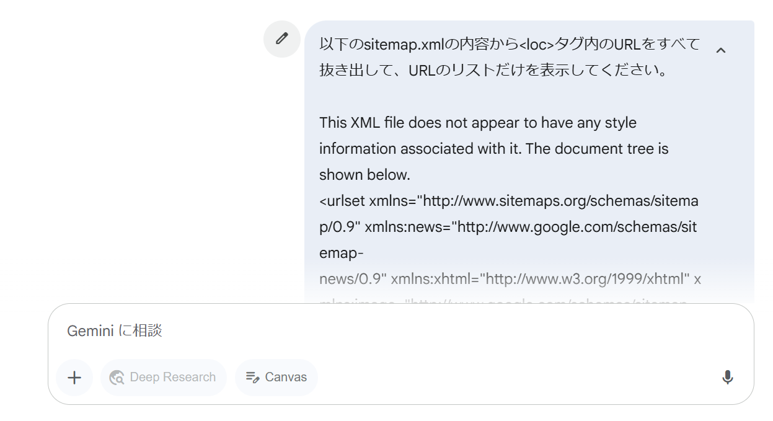Click the line "抜き出して、URLのリストだけを表示してください。"
Viewport: 773px width, 421px height.
[x=493, y=71]
